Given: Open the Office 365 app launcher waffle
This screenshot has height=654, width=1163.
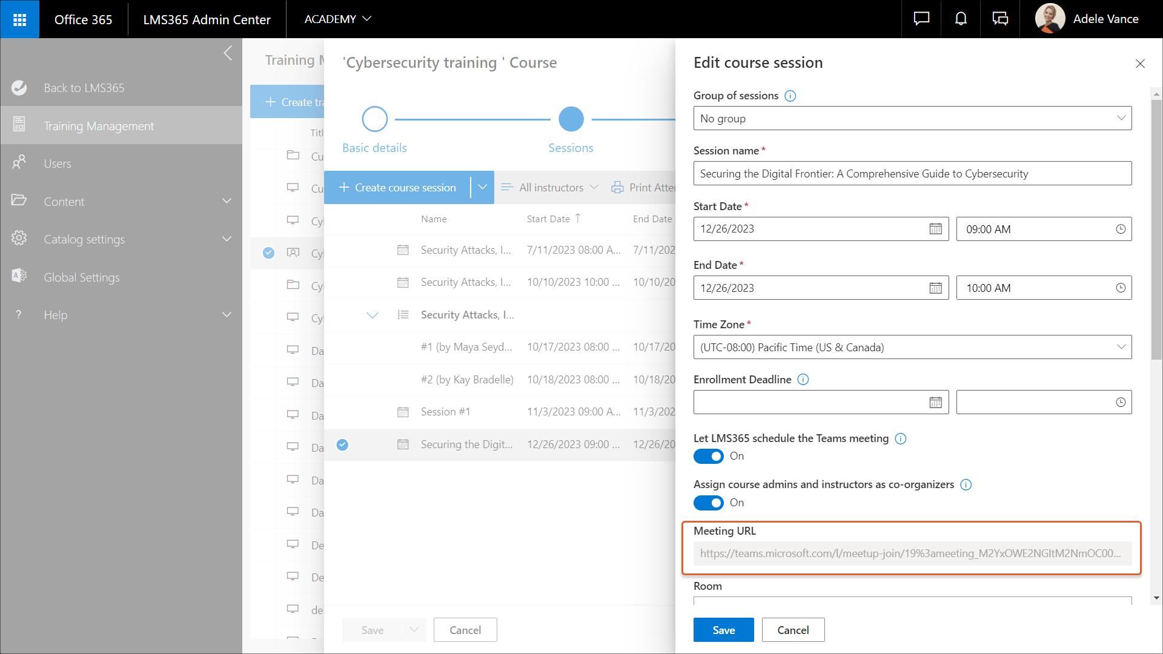Looking at the screenshot, I should point(19,19).
